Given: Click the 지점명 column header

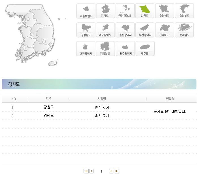Looking at the screenshot, I should pyautogui.click(x=102, y=99).
